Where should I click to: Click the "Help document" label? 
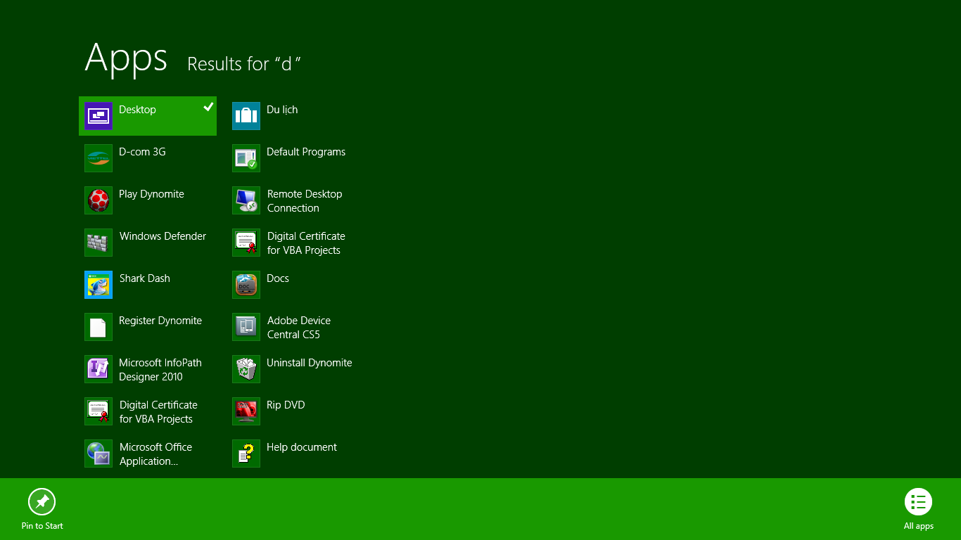coord(302,447)
